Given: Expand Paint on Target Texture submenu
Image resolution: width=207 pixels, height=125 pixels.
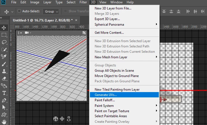Looking at the screenshot, I should [x=156, y=111].
